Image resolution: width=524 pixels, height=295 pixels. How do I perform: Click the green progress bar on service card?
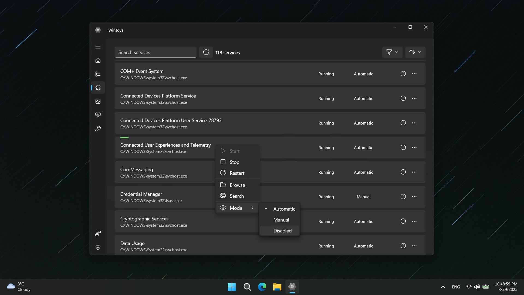(124, 137)
